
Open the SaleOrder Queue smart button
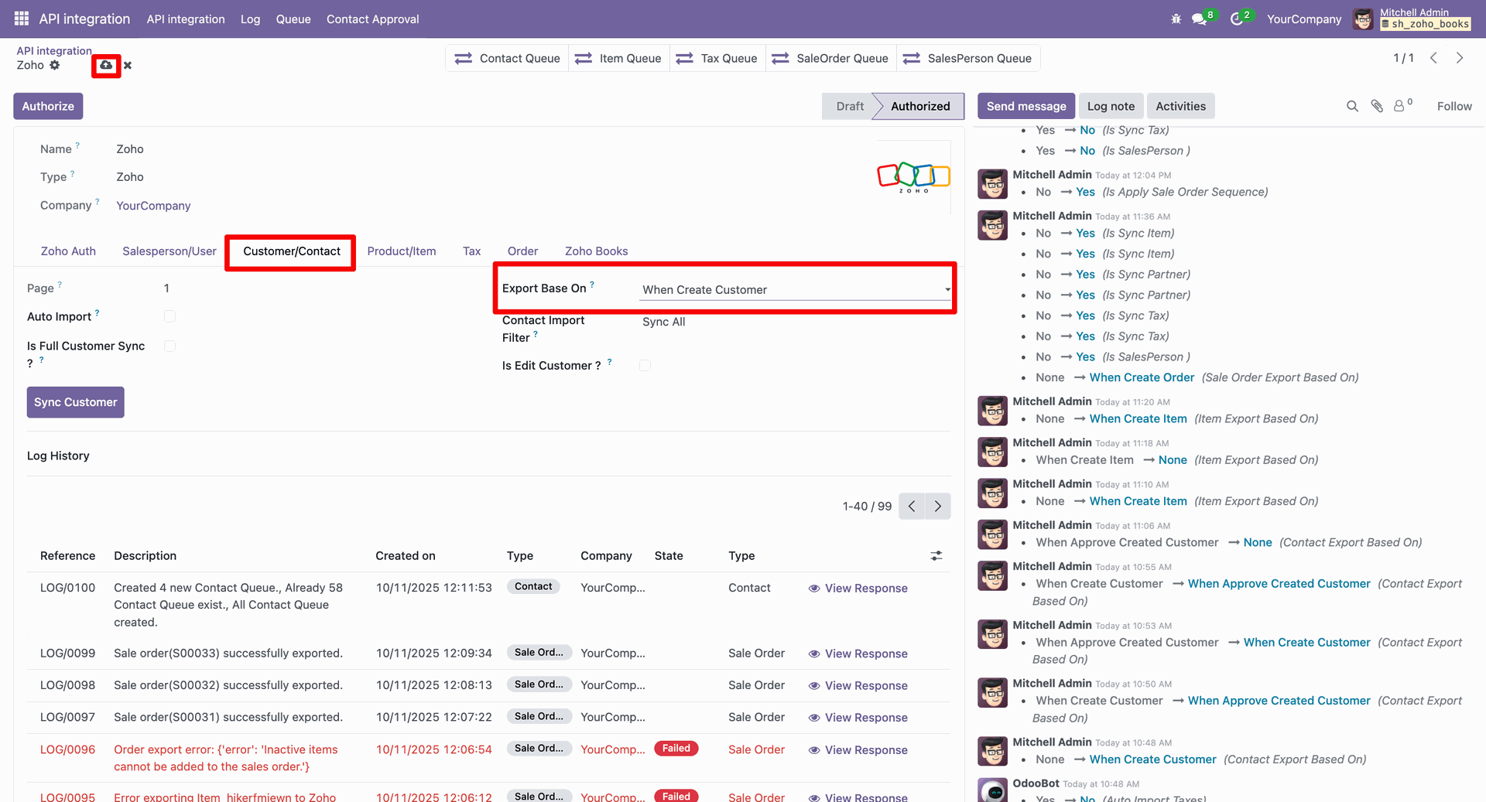pyautogui.click(x=830, y=58)
